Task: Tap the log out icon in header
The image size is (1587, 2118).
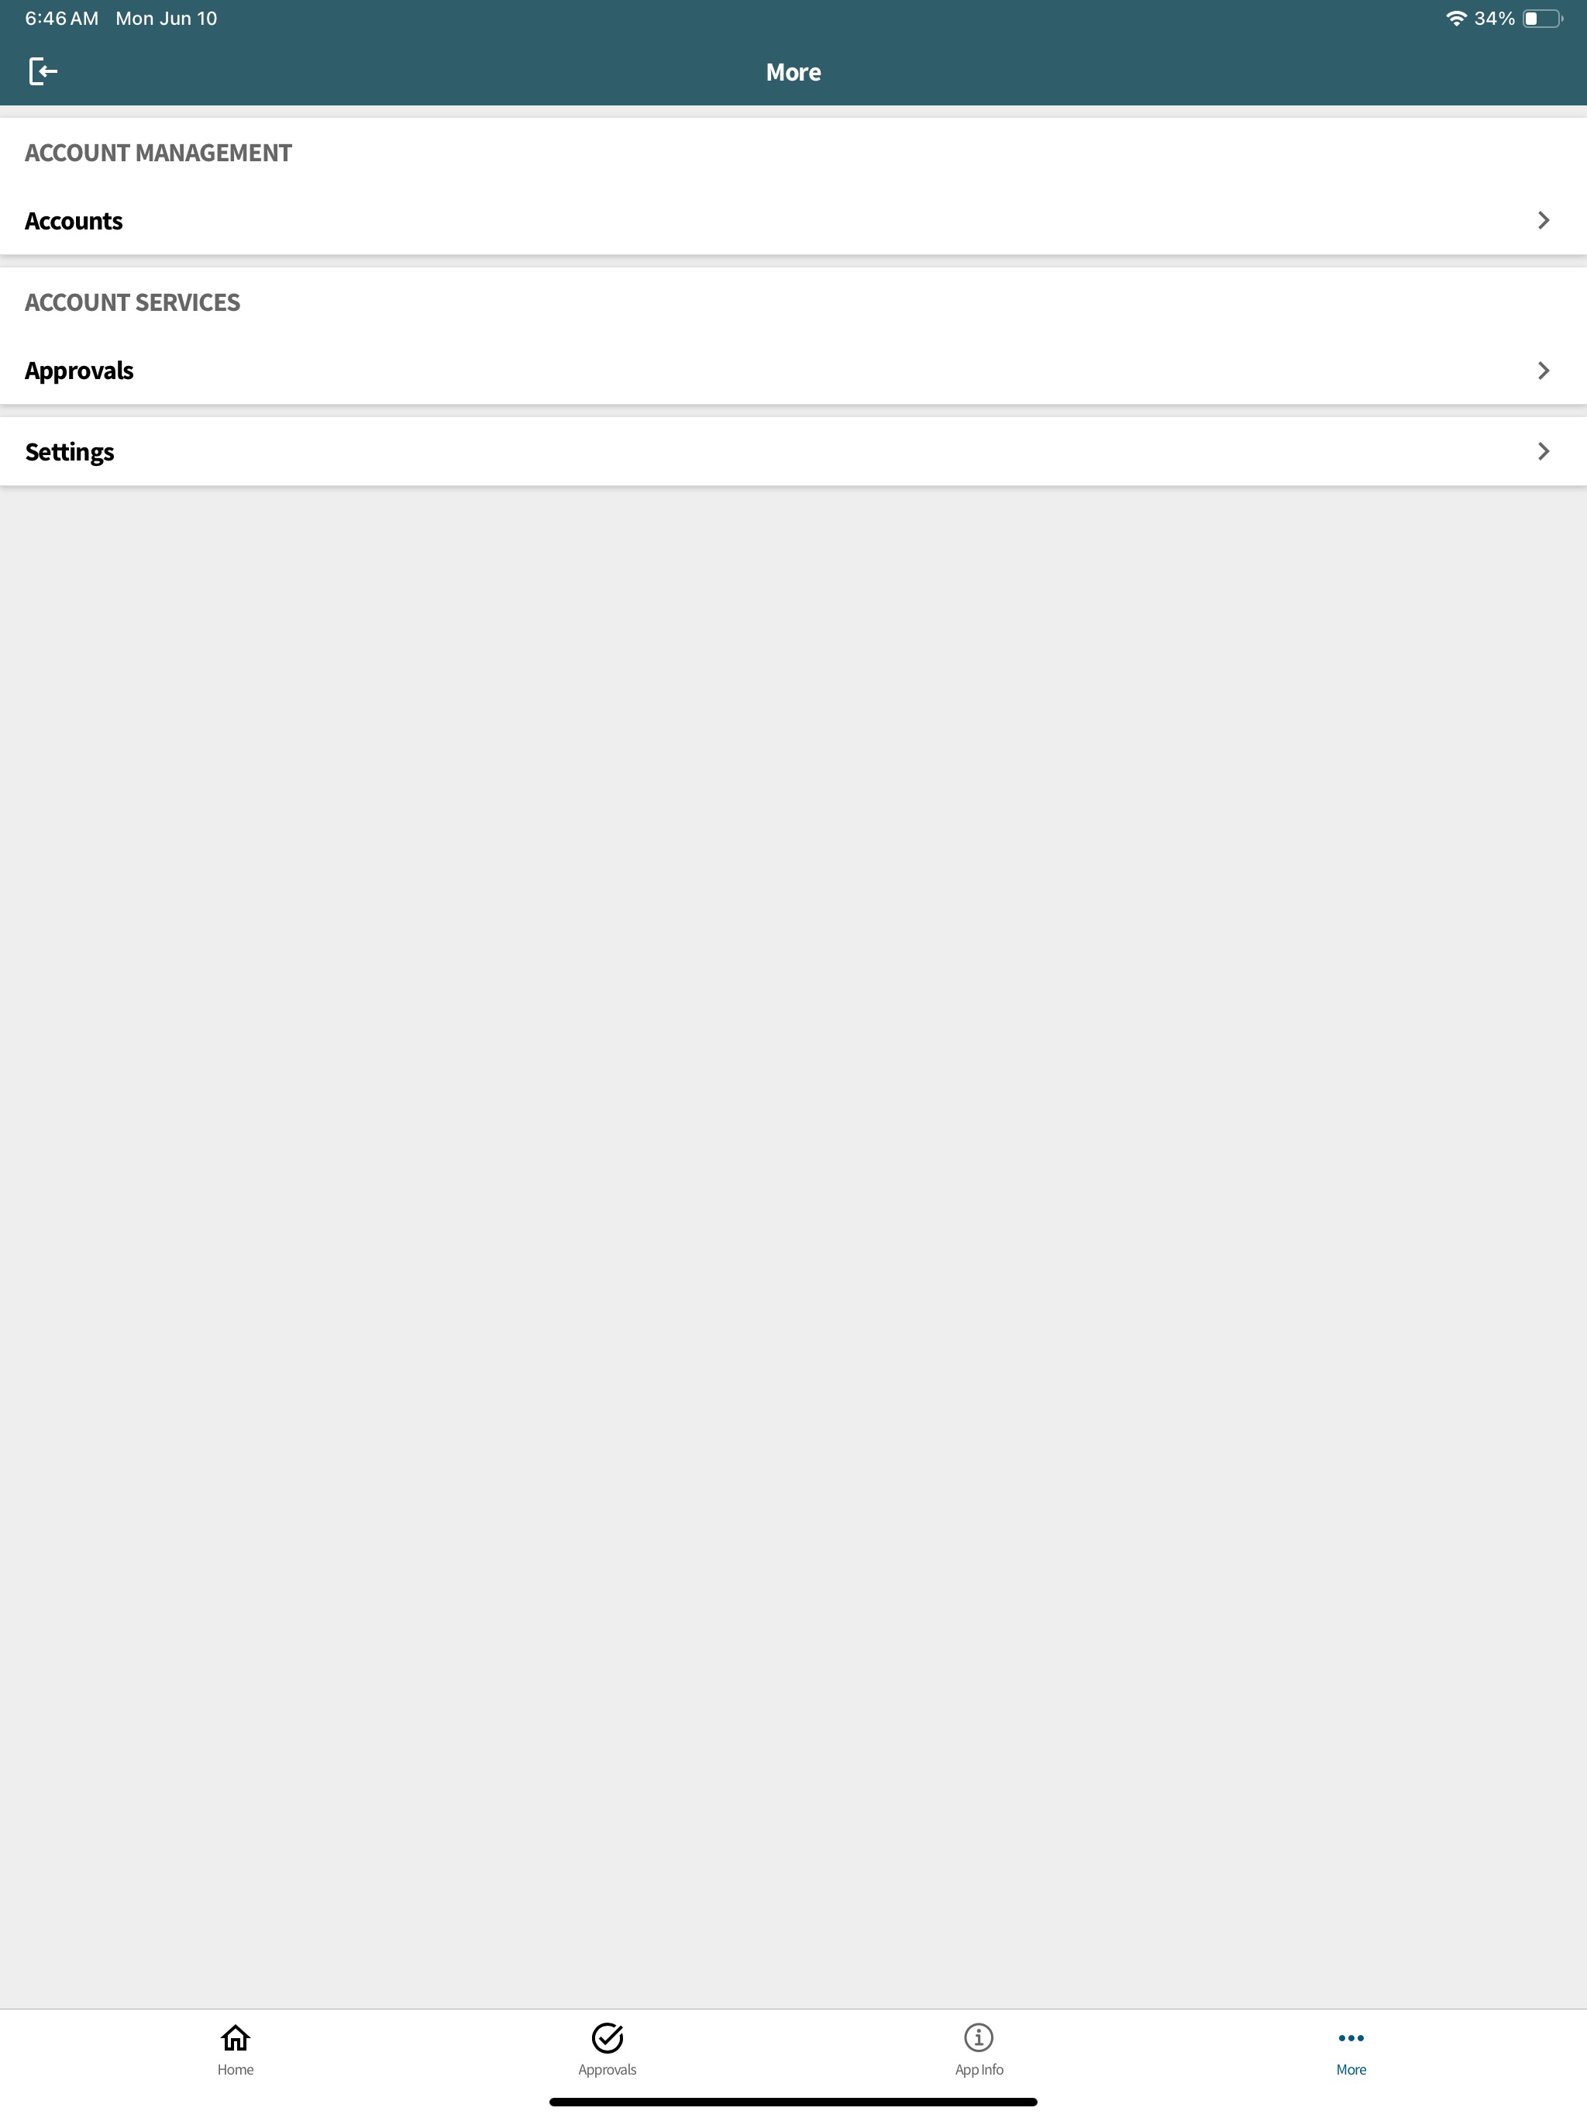Action: point(43,71)
